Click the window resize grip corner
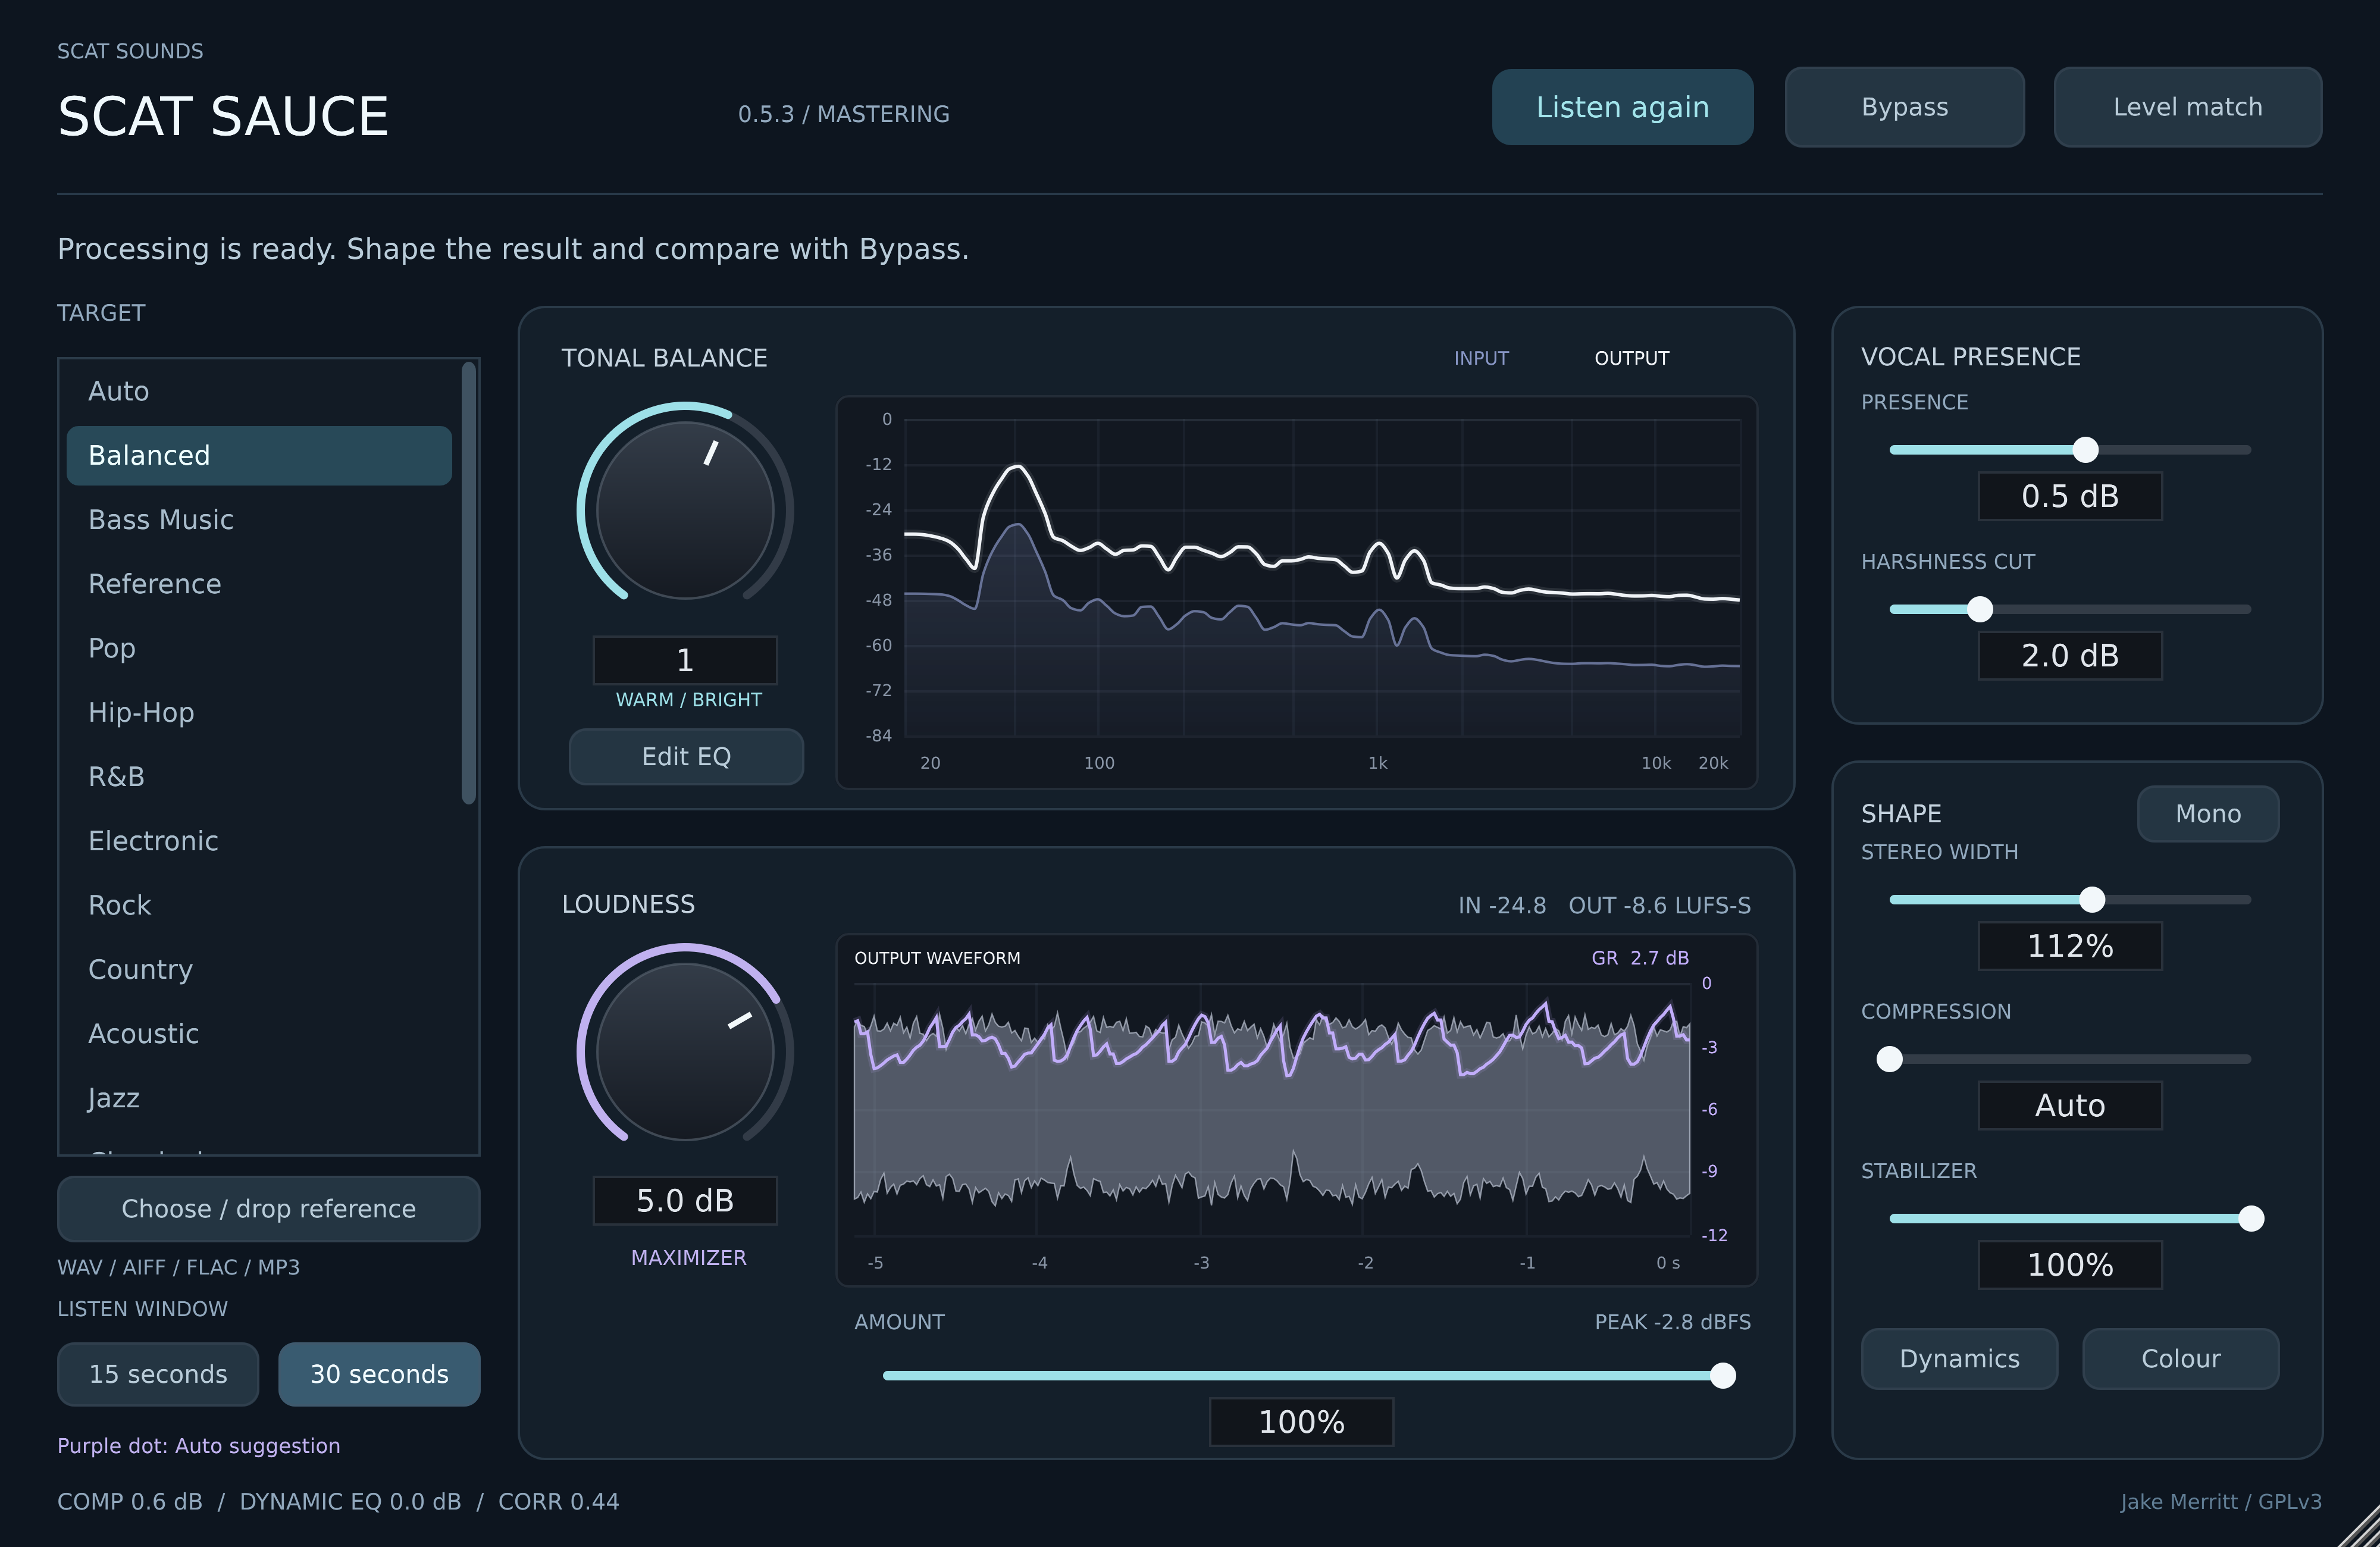The width and height of the screenshot is (2380, 1547). click(x=2360, y=1527)
